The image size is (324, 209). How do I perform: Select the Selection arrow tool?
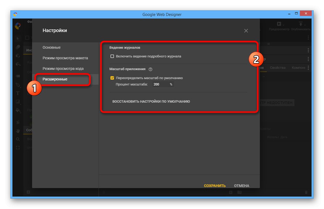pos(18,38)
